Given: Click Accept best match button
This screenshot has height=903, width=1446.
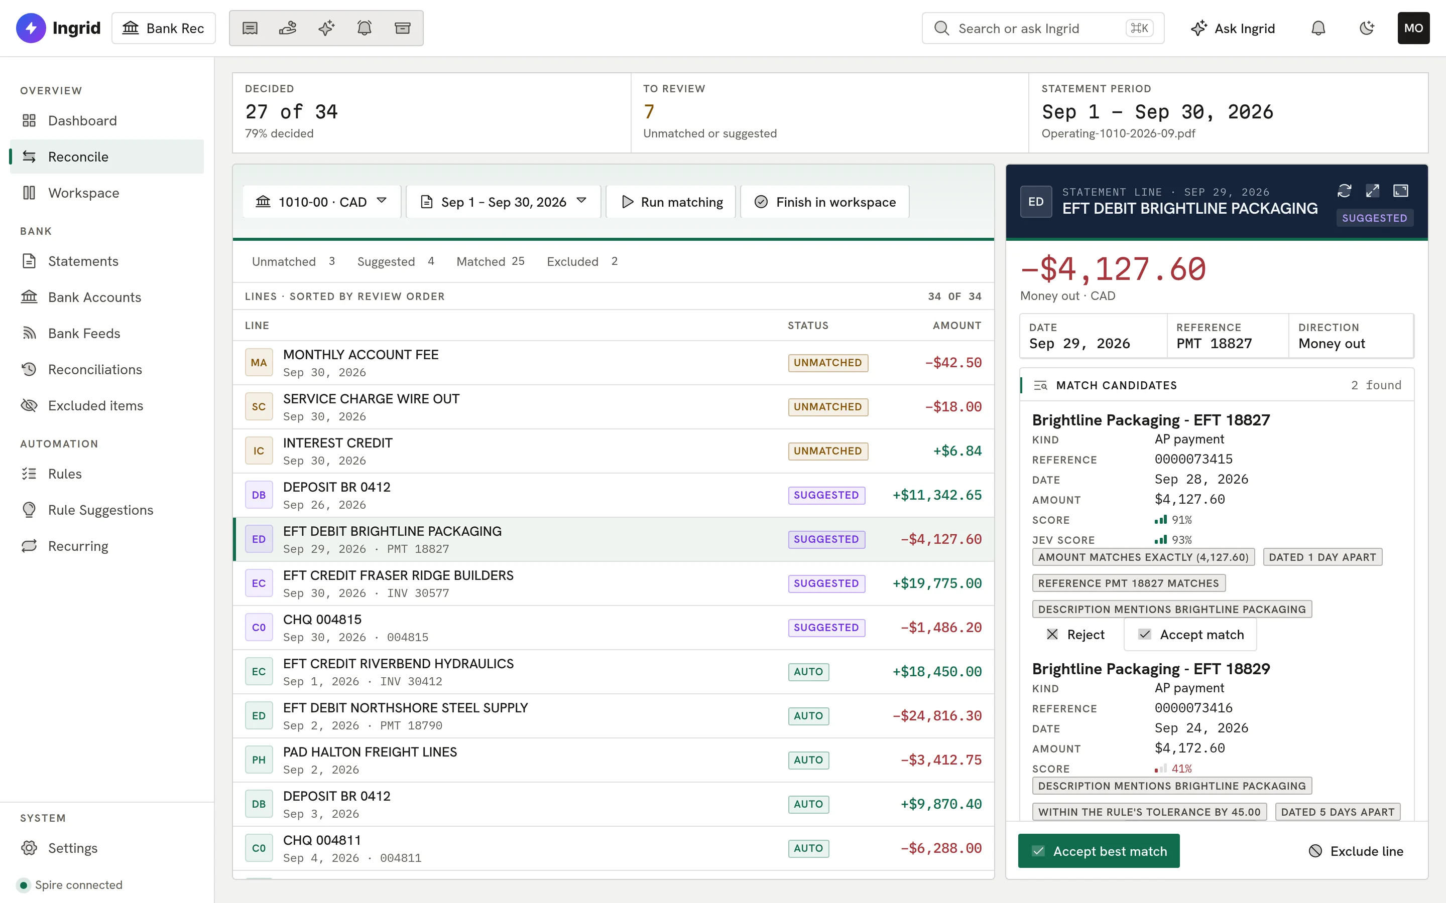Looking at the screenshot, I should point(1098,851).
